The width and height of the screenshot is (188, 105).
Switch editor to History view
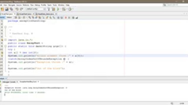click(x=9, y=17)
